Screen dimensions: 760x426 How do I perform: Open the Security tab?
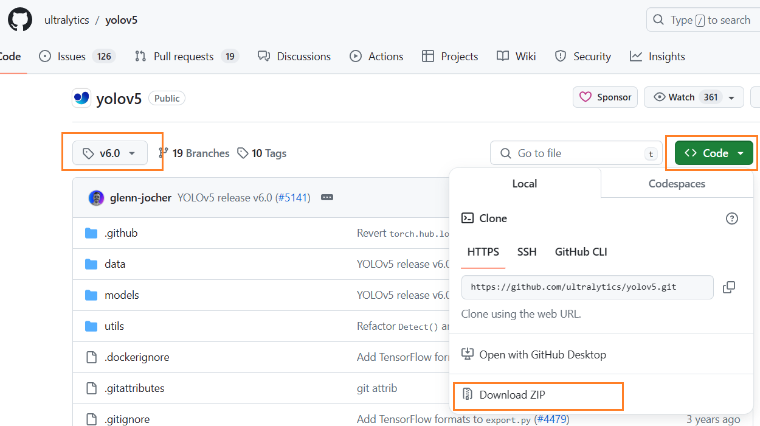[582, 57]
